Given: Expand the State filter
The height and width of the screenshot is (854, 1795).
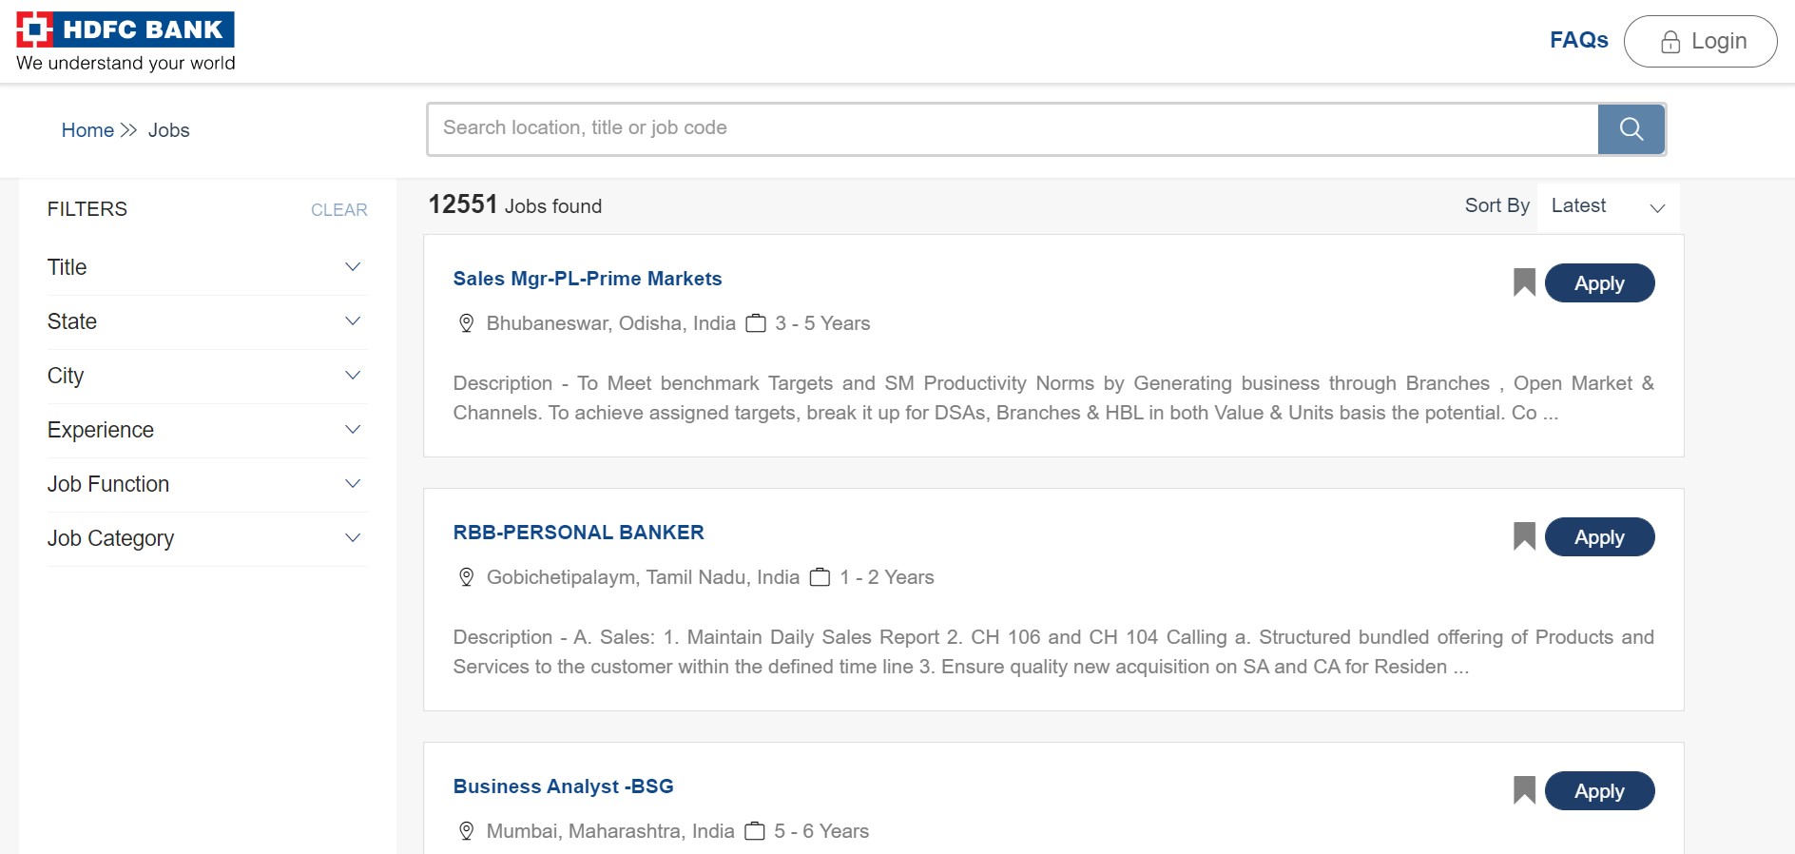Looking at the screenshot, I should (207, 321).
